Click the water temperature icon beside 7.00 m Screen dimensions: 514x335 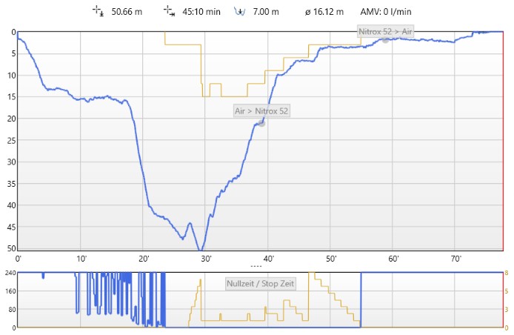(x=240, y=12)
